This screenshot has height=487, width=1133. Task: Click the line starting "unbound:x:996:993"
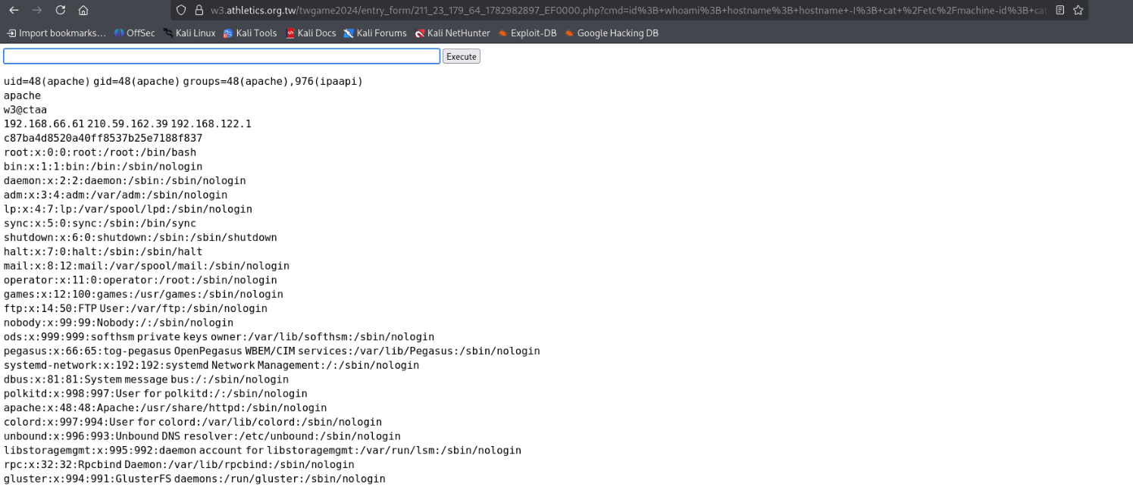click(202, 436)
